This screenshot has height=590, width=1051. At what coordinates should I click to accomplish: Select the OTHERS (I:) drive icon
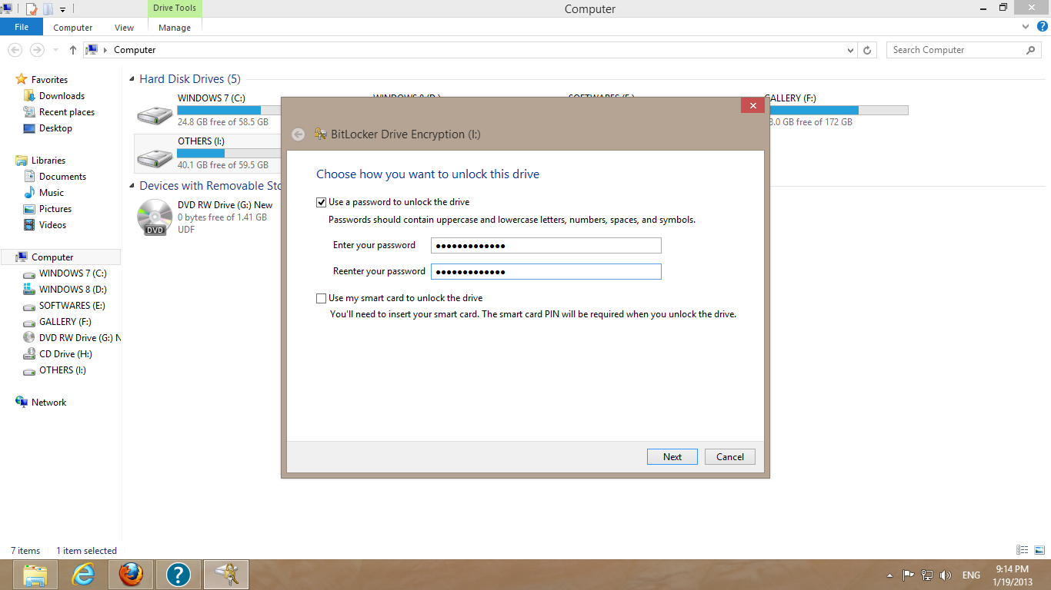[155, 157]
